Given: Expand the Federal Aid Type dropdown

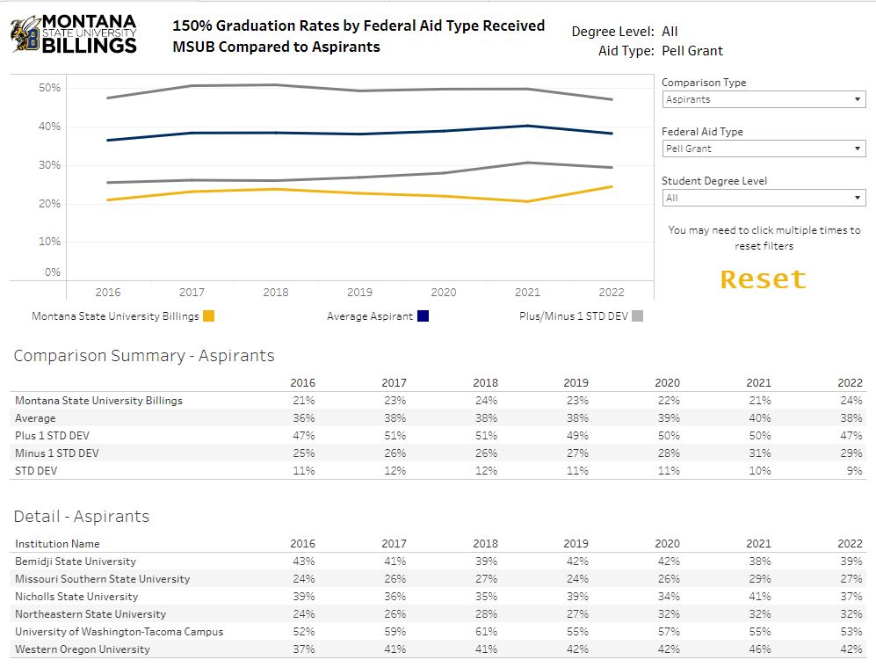Looking at the screenshot, I should coord(763,149).
